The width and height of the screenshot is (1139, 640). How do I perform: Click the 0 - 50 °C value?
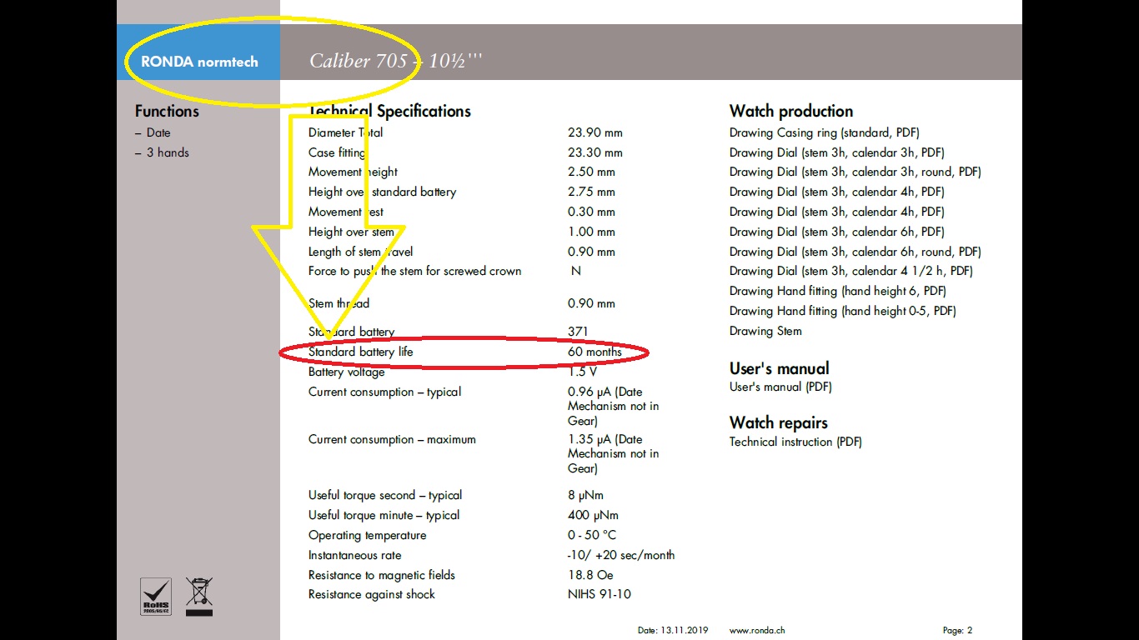pyautogui.click(x=592, y=535)
